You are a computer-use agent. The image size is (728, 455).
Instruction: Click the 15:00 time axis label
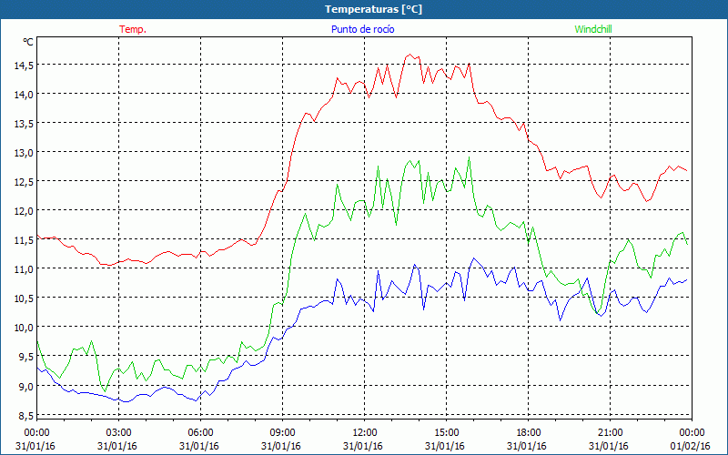446,433
